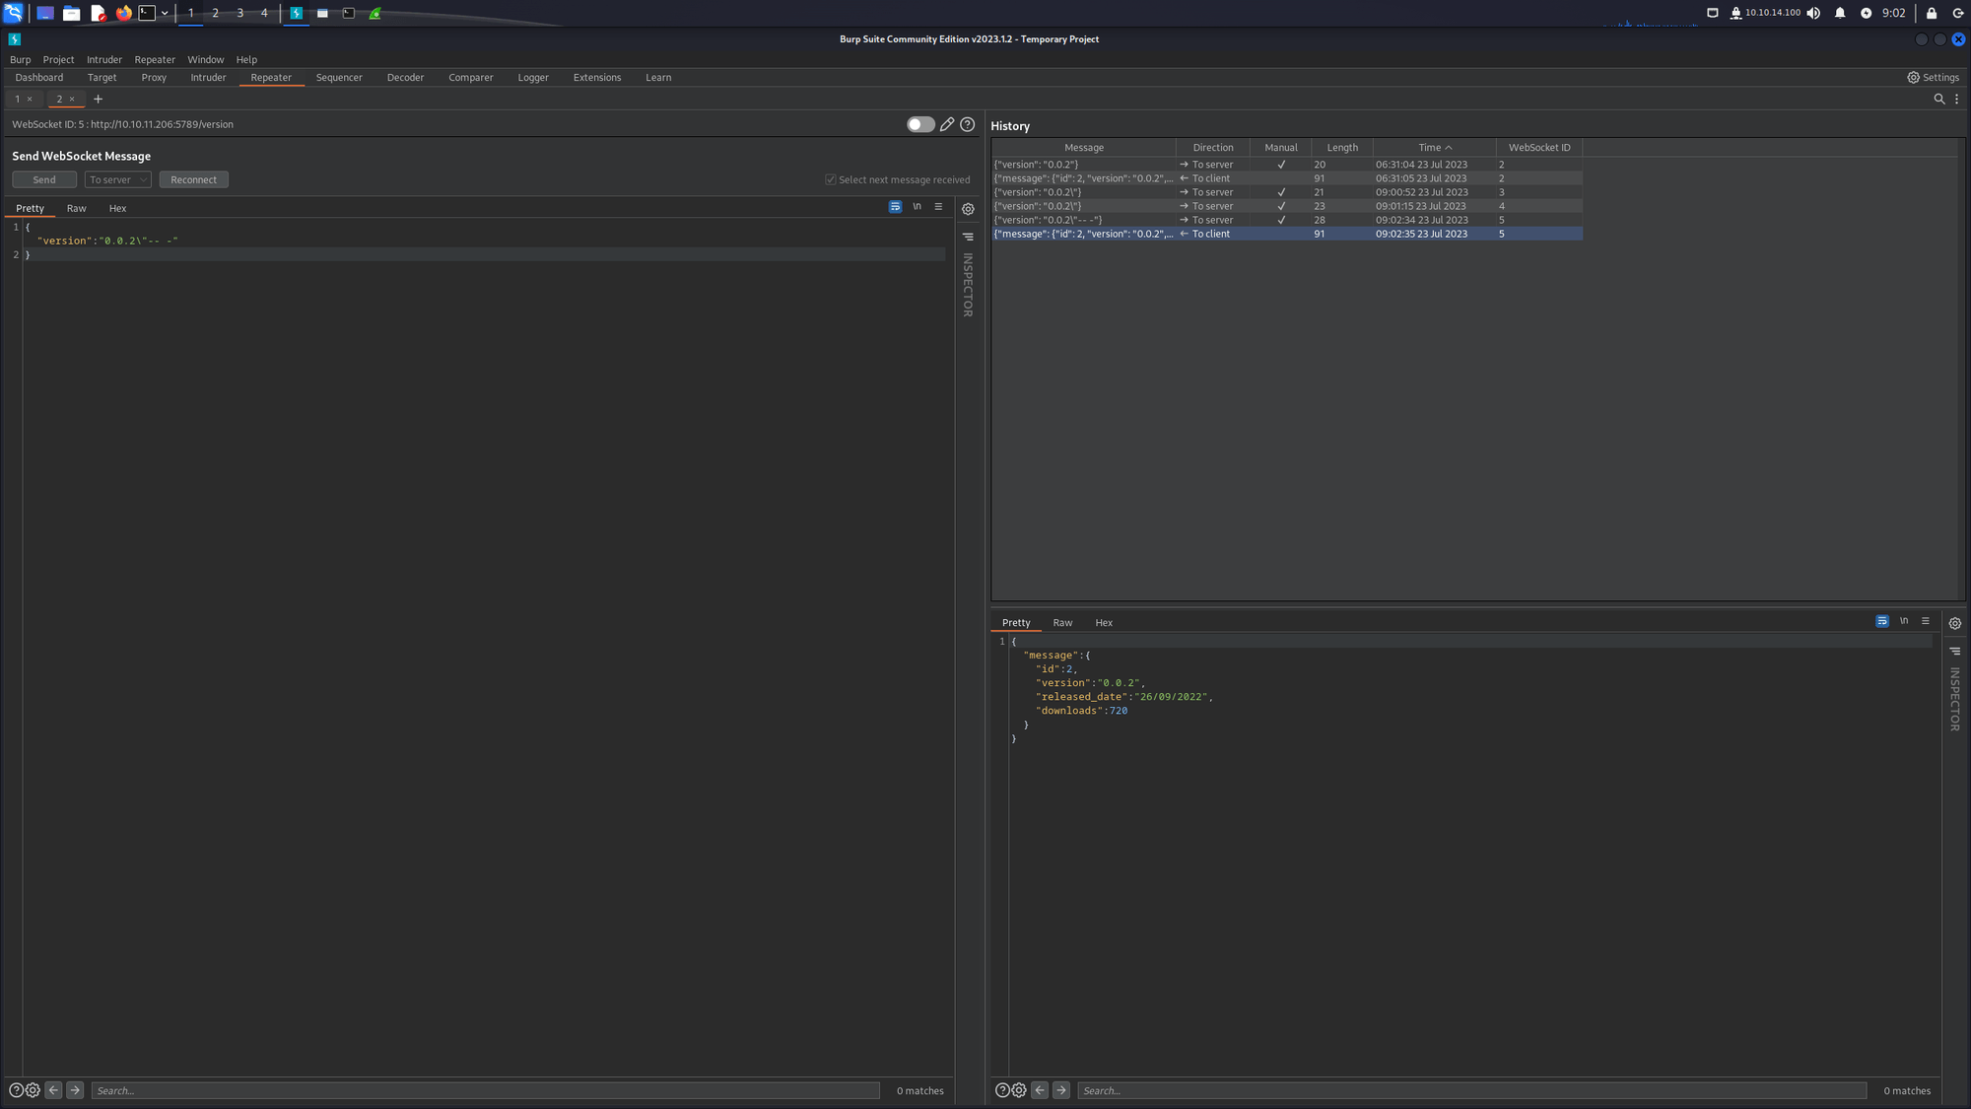This screenshot has width=1971, height=1109.
Task: Sort history by the Message column
Action: pyautogui.click(x=1084, y=147)
